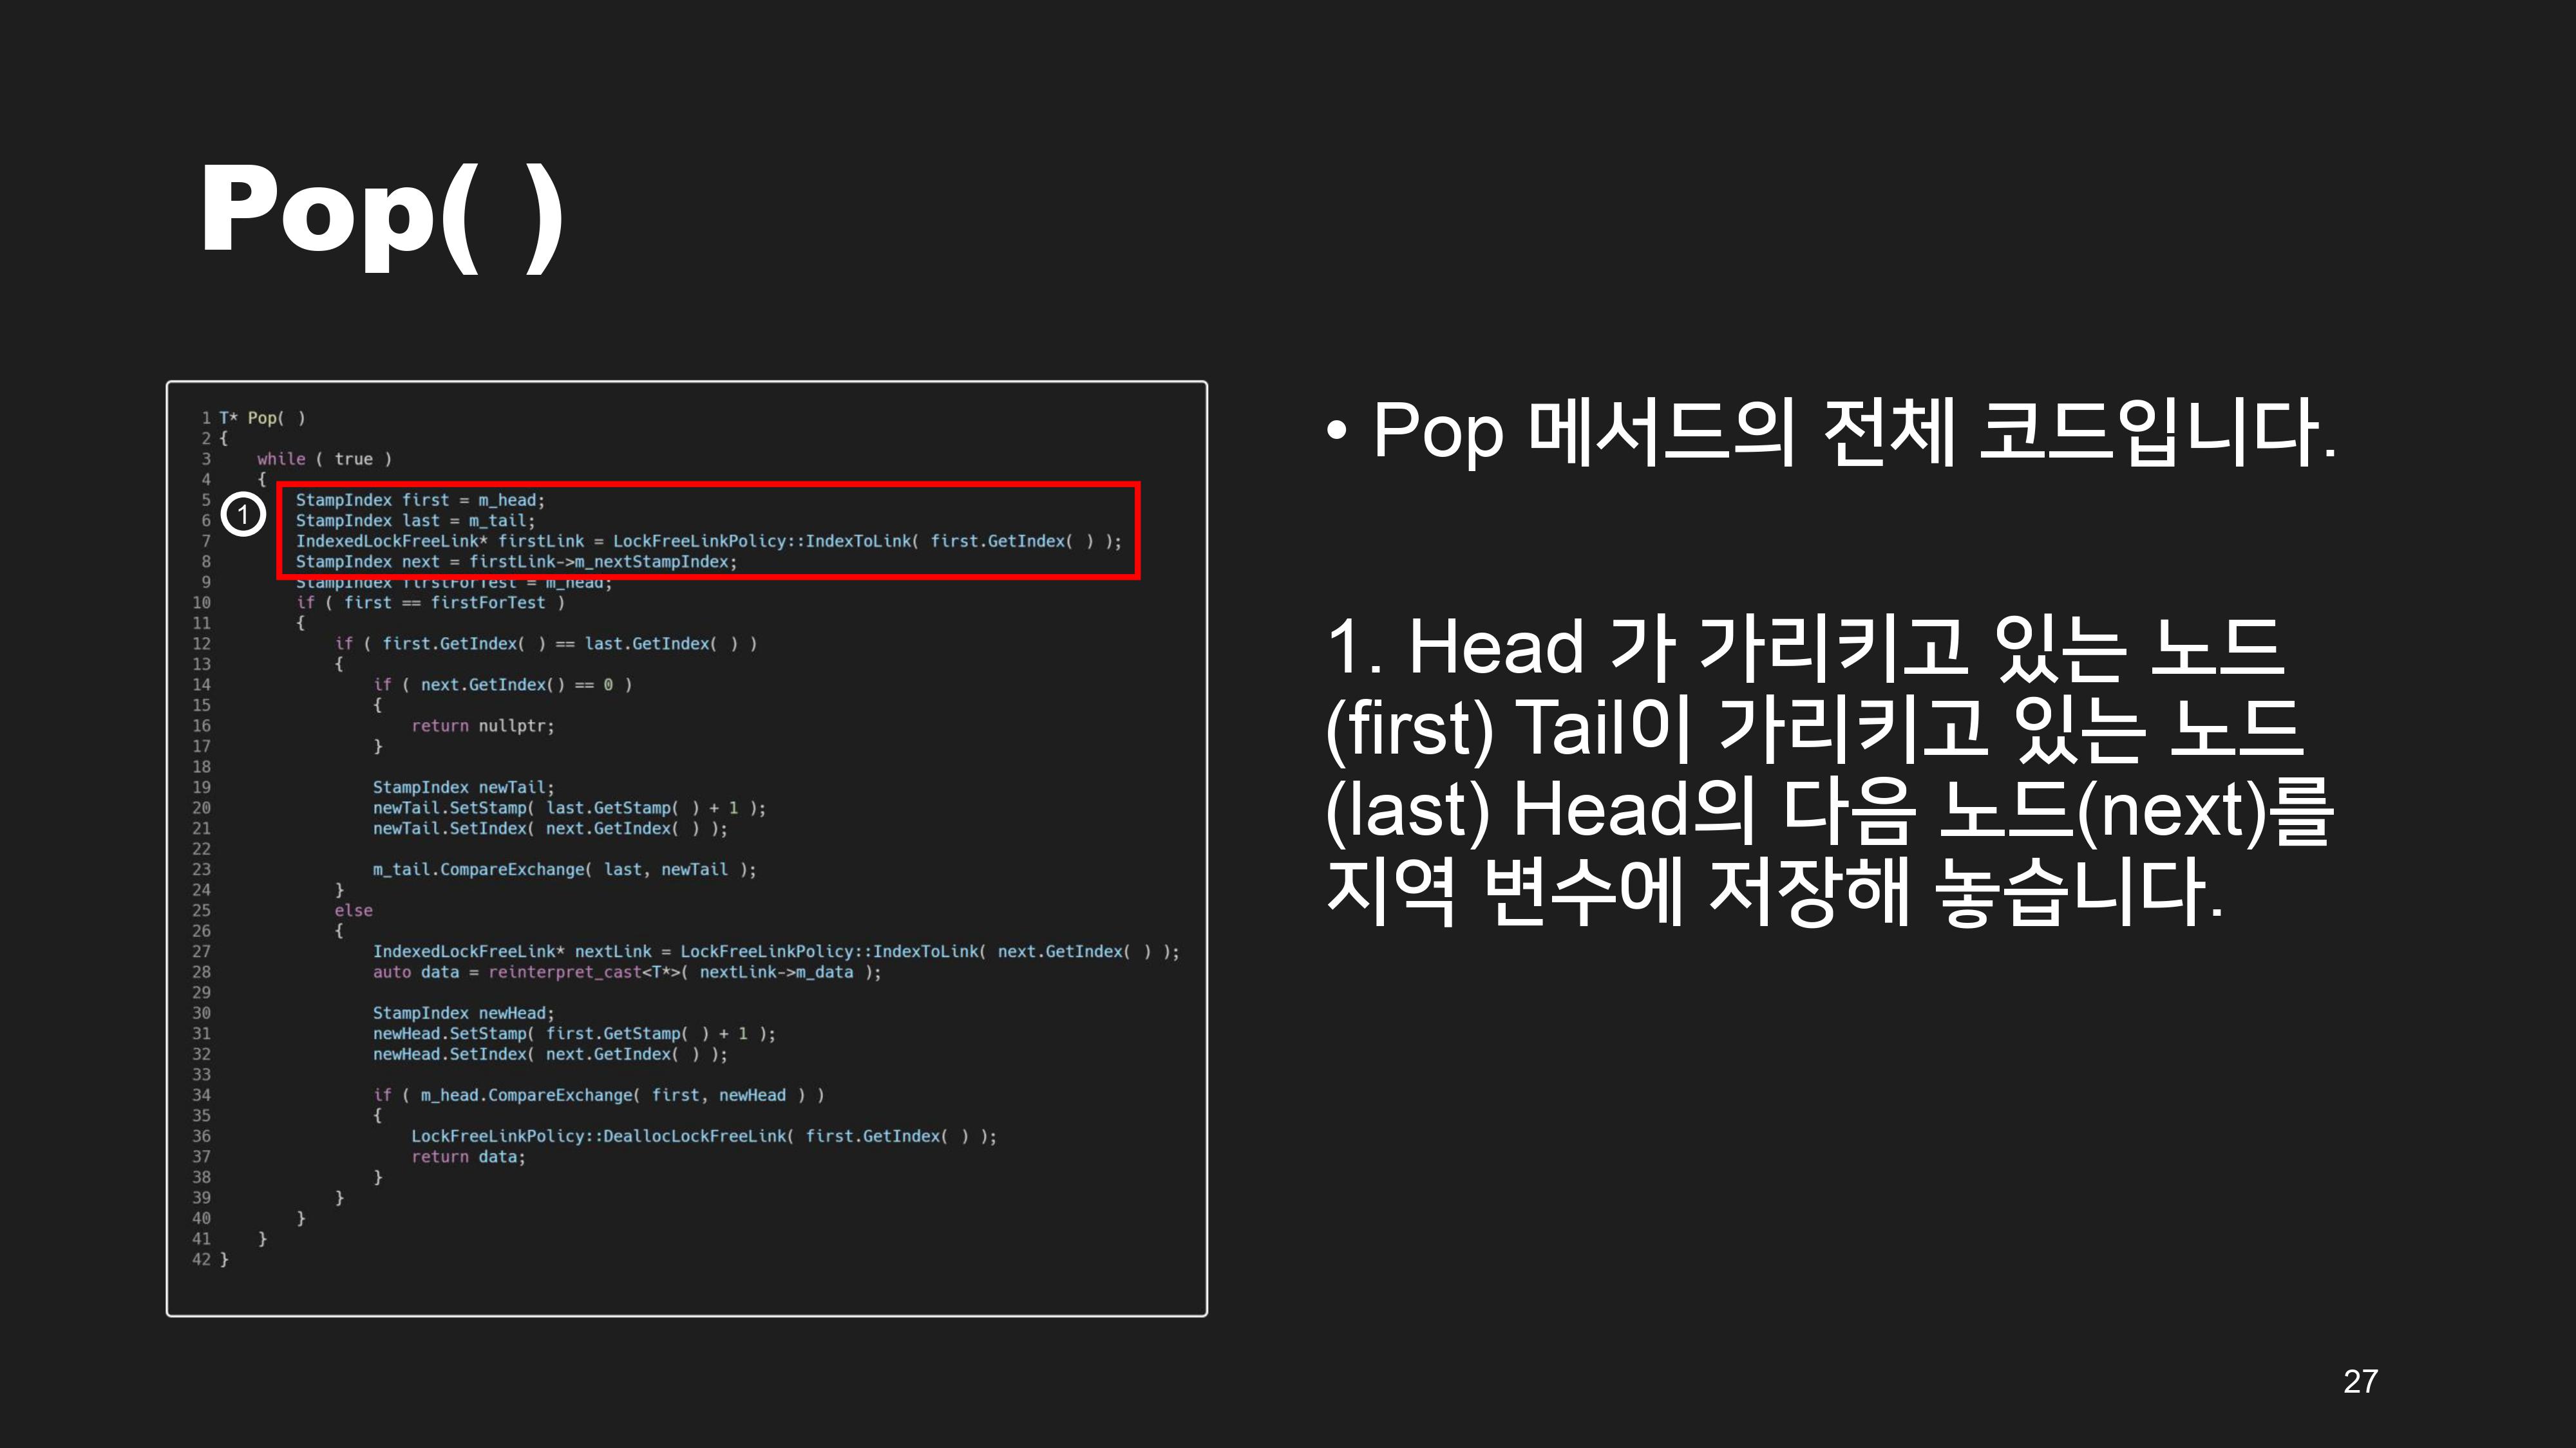Click the DeallocLockFreeLink call line
The height and width of the screenshot is (1448, 2576).
pos(703,1137)
